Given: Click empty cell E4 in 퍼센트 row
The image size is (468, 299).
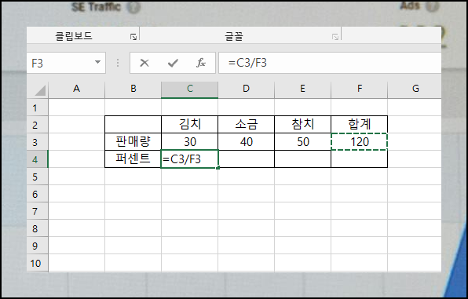Looking at the screenshot, I should click(x=302, y=159).
